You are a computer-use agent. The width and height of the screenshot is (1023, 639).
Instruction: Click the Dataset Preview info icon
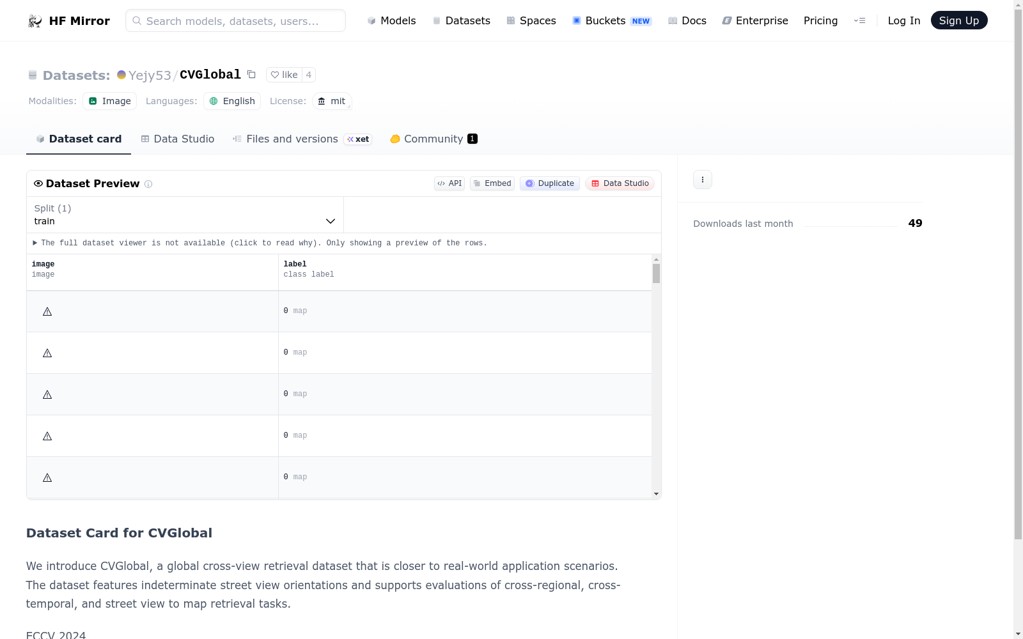[x=148, y=184]
